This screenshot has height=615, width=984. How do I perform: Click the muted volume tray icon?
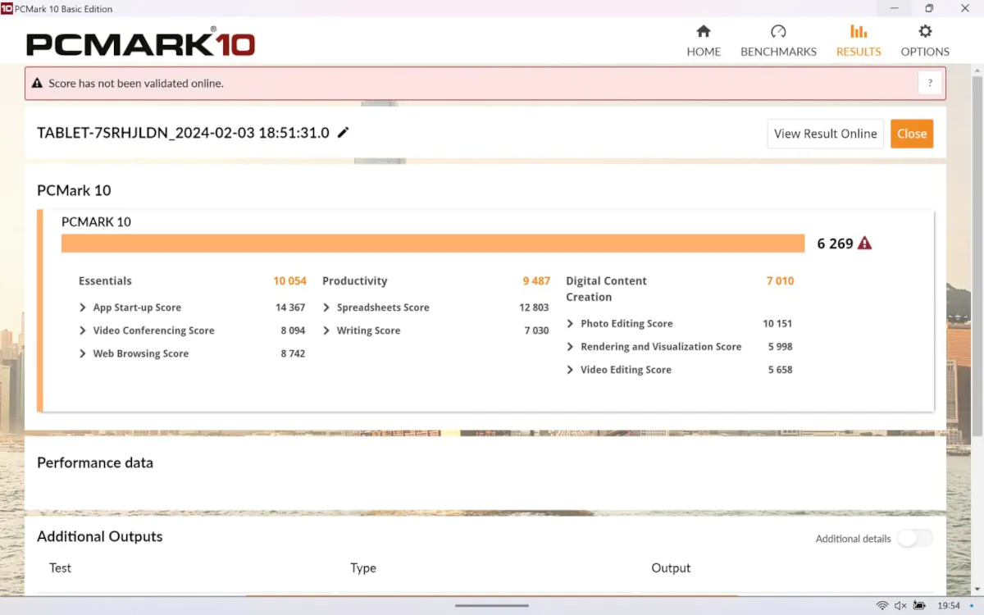(900, 606)
